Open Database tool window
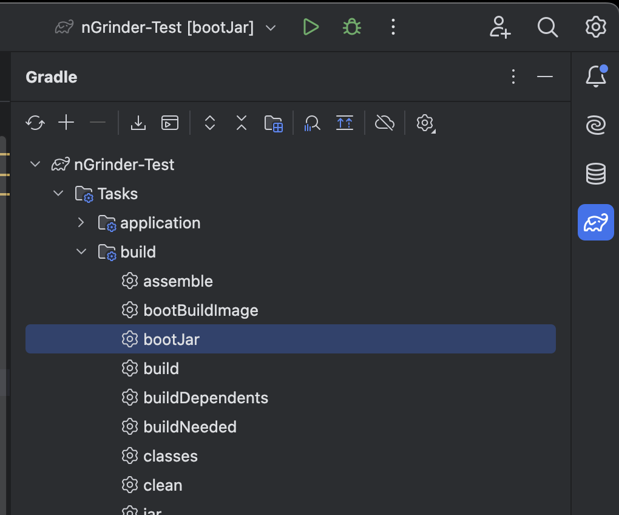 coord(596,174)
